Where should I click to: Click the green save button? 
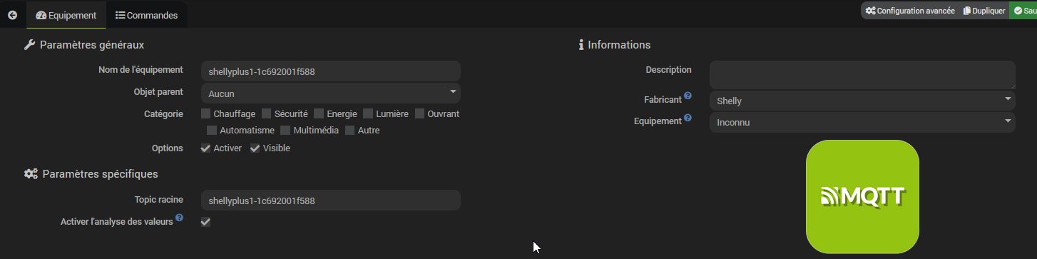click(1023, 11)
